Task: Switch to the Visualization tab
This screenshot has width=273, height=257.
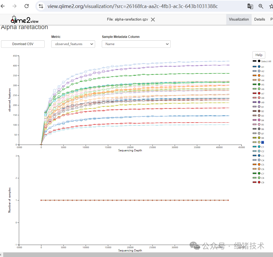Action: (x=239, y=19)
